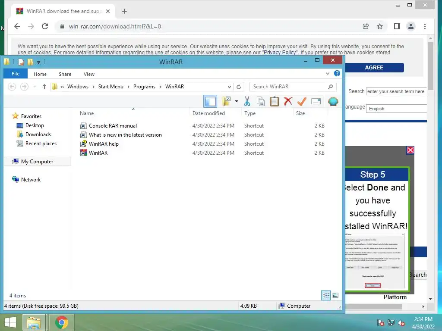The height and width of the screenshot is (331, 442).
Task: Close the Step 5 popup with red X
Action: 410,150
